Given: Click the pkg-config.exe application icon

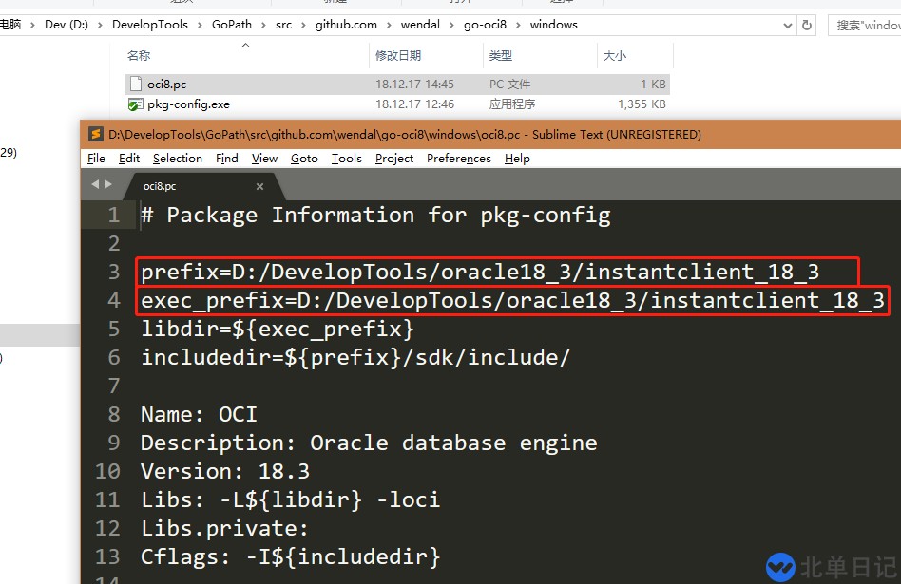Looking at the screenshot, I should pos(135,104).
